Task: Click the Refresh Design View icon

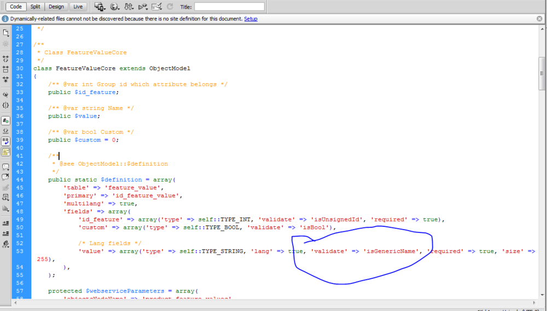Action: coord(170,7)
